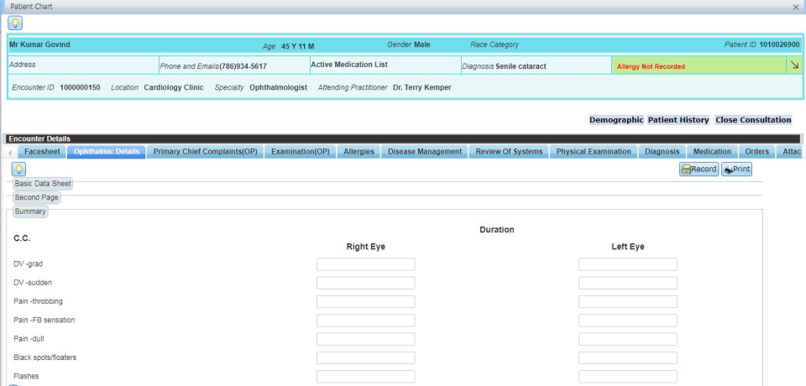This screenshot has height=386, width=806.
Task: Click the Encounter Details header bar
Action: (x=403, y=138)
